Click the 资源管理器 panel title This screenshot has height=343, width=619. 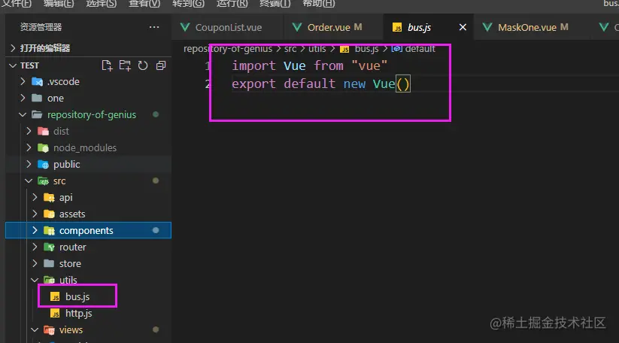point(41,27)
